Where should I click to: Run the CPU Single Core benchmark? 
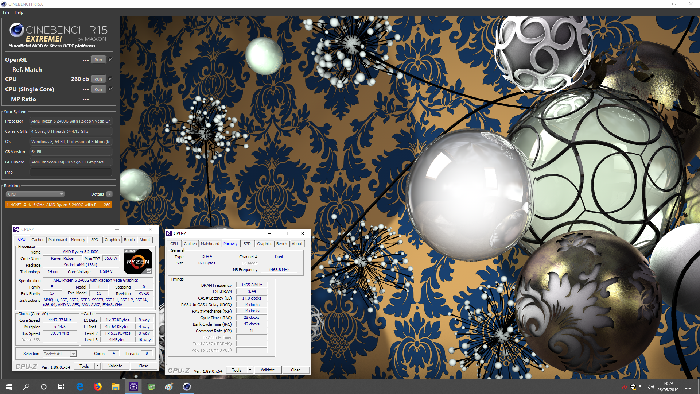[x=98, y=89]
